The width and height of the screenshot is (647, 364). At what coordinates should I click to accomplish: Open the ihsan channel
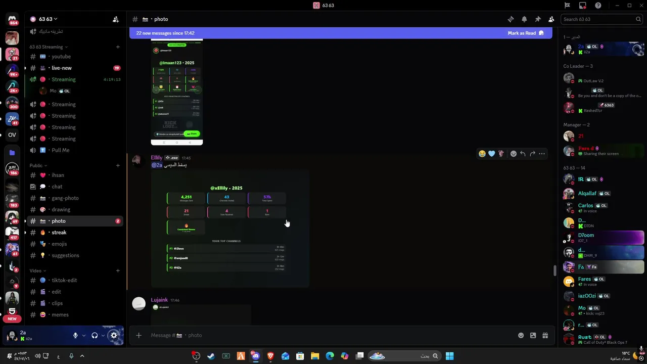tap(76, 175)
